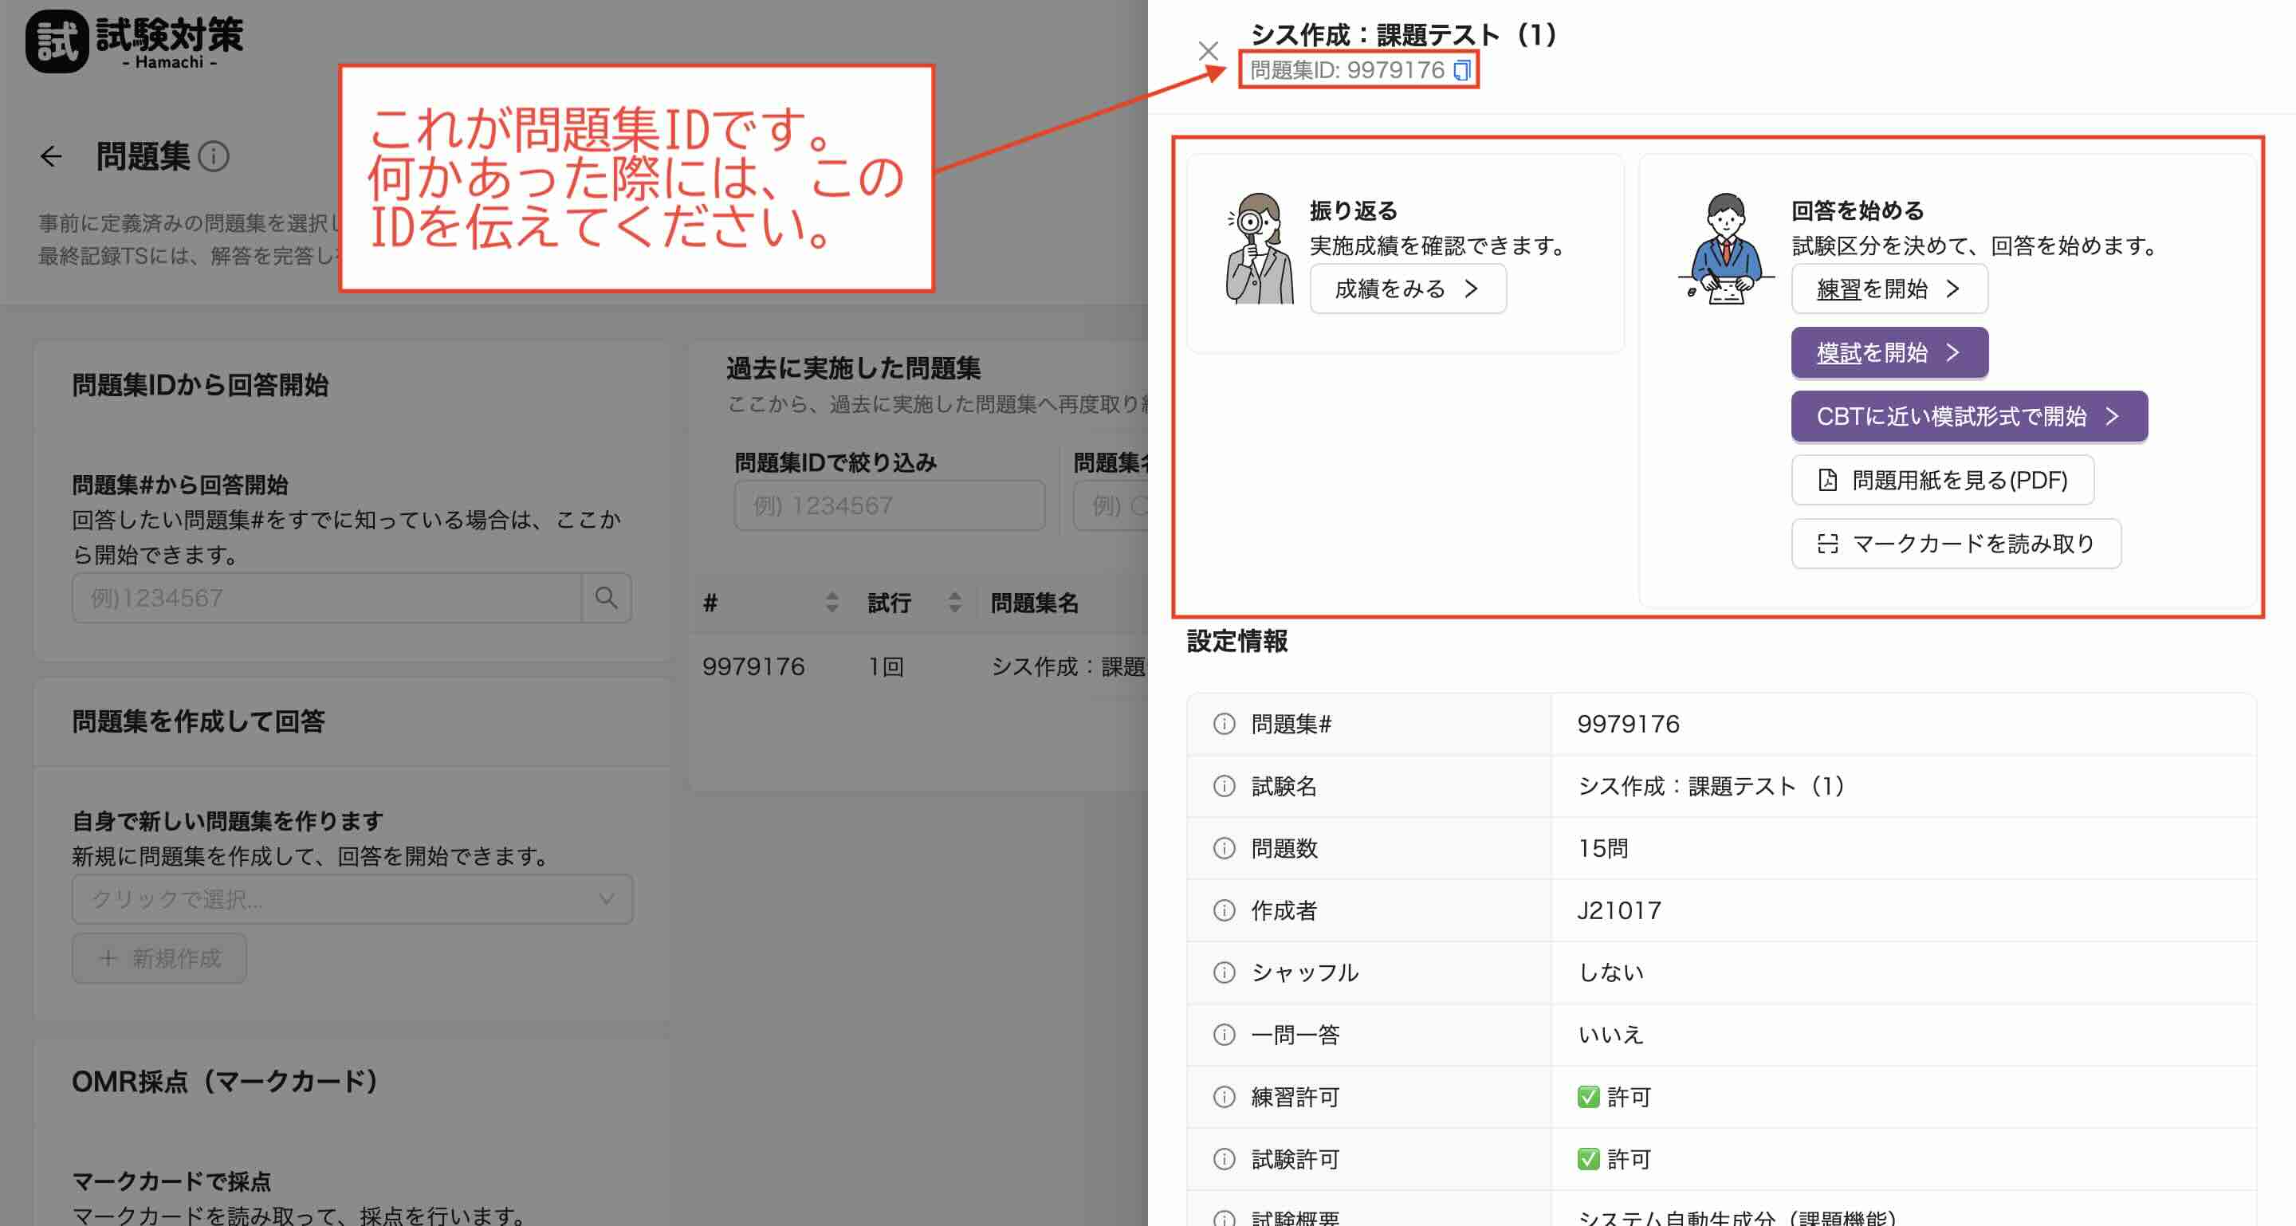Click the 問題集IDで絞り込み input field
Image resolution: width=2296 pixels, height=1226 pixels.
pyautogui.click(x=889, y=506)
